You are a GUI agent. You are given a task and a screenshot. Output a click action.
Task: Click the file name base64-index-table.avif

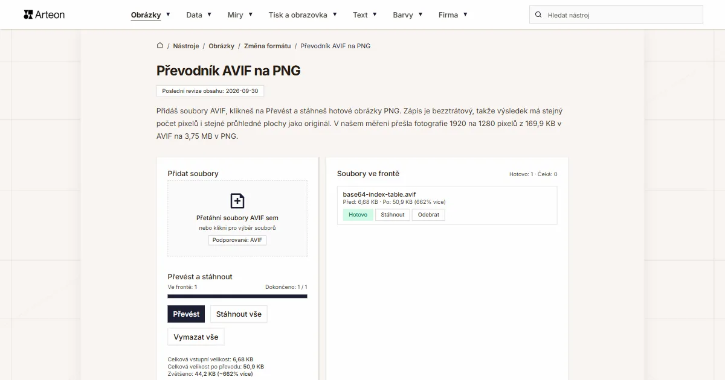[x=379, y=194]
